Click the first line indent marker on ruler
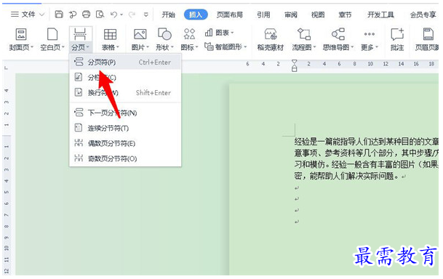 tap(295, 62)
